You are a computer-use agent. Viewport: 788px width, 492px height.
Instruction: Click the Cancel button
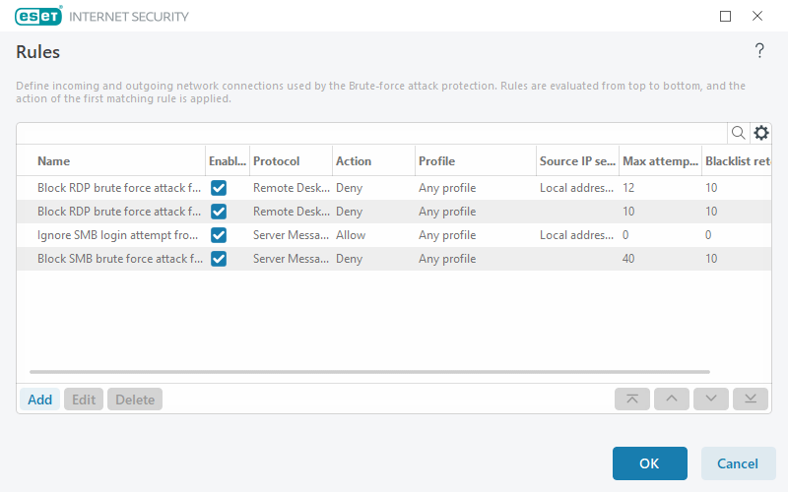[x=737, y=463]
